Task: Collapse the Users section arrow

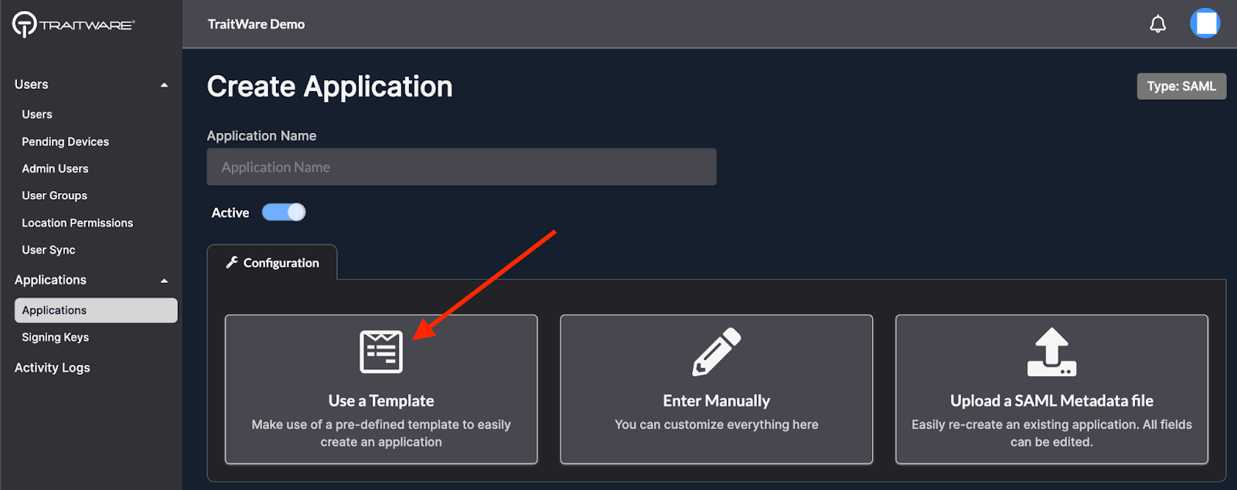Action: pyautogui.click(x=164, y=85)
